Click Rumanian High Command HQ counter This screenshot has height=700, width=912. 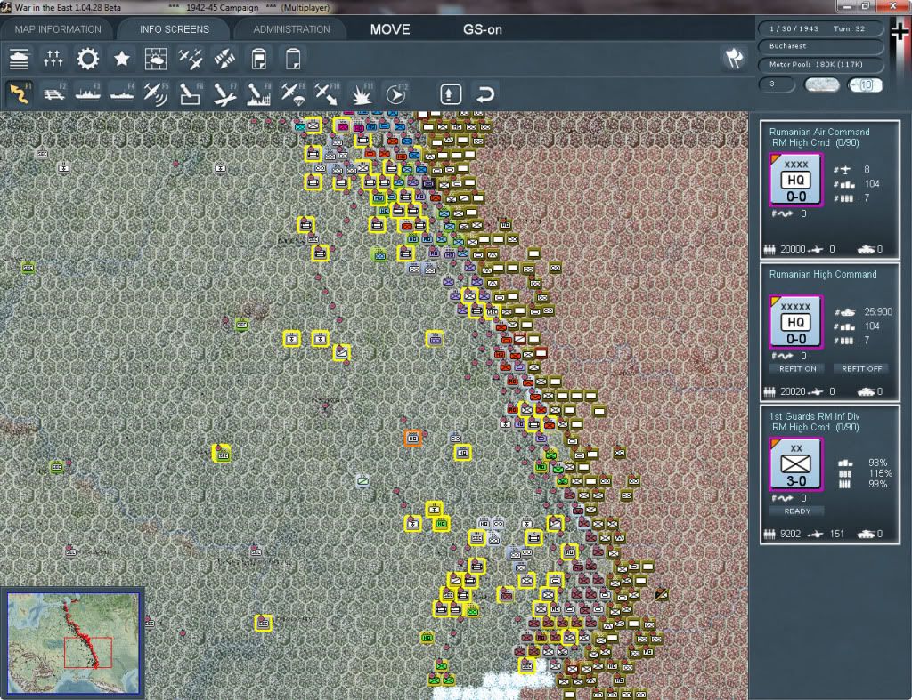795,322
